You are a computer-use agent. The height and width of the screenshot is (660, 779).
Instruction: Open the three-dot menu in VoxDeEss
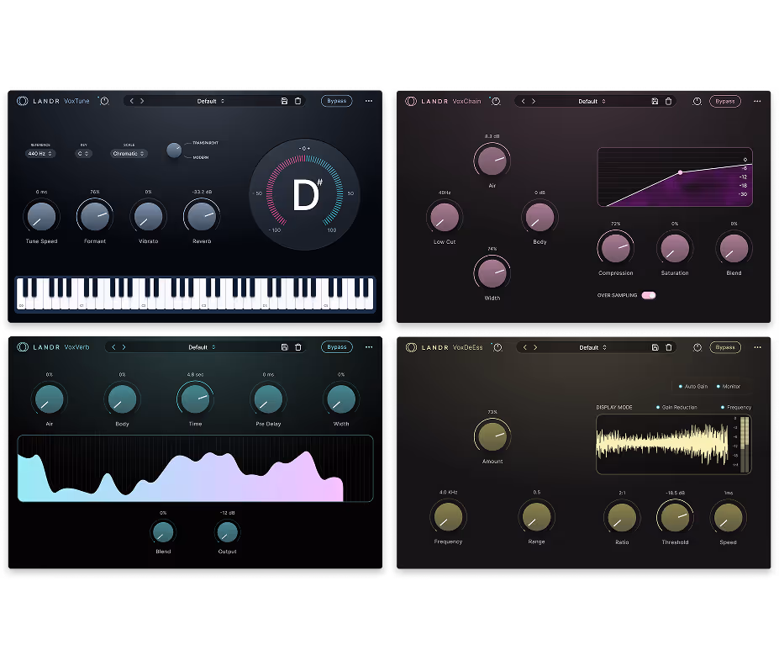(x=757, y=347)
